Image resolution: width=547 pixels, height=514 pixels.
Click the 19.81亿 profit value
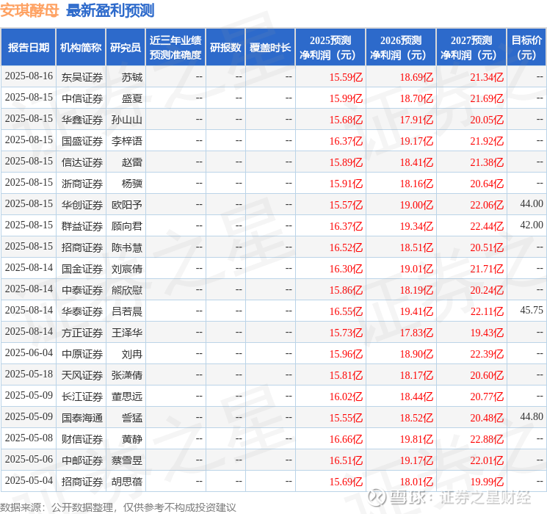pos(416,439)
